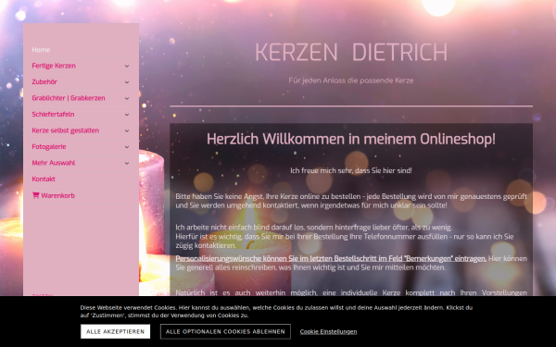Open Grablichter | Grabkerzen menu item

point(69,98)
